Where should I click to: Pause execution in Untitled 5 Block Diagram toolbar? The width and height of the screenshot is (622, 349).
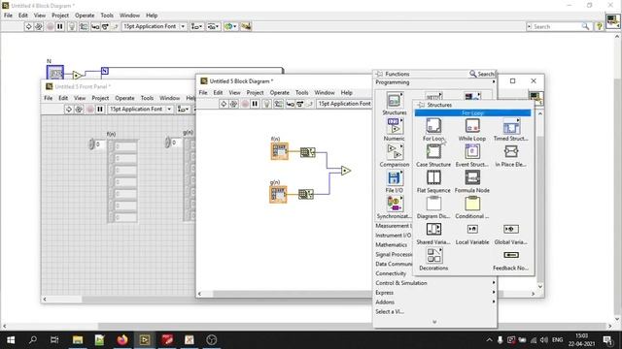pos(255,104)
